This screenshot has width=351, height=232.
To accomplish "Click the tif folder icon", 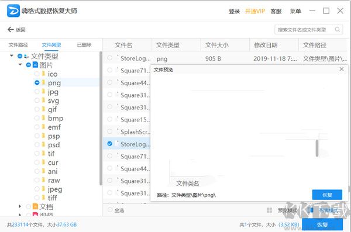I will tap(44, 153).
